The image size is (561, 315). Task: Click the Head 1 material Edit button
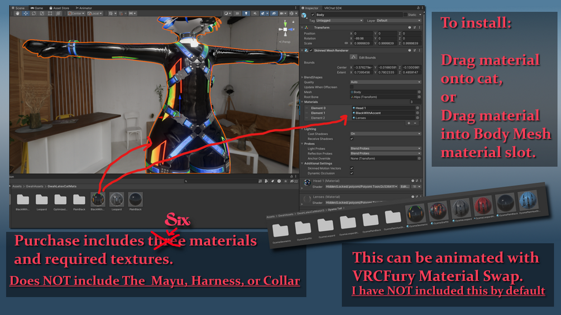tap(404, 187)
